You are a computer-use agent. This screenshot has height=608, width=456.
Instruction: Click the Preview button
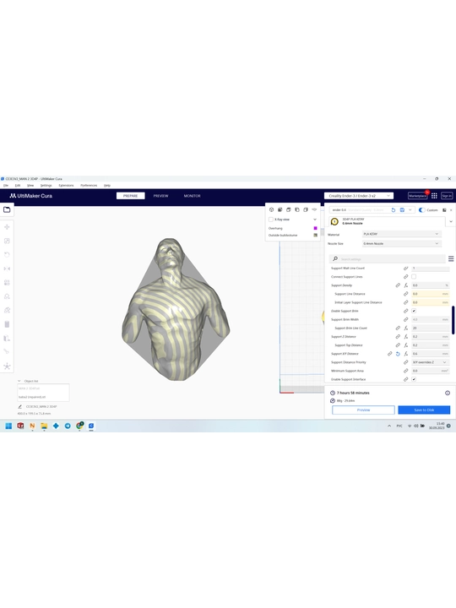coord(363,410)
